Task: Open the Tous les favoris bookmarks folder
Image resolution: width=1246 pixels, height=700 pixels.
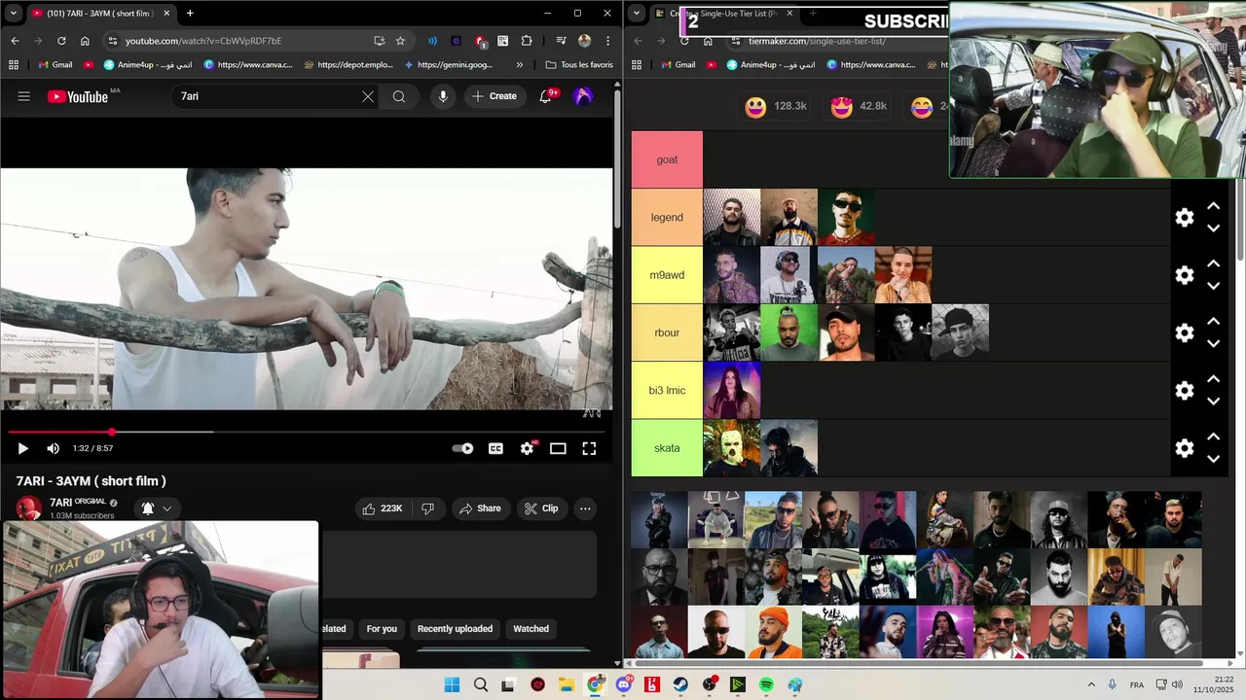Action: tap(579, 65)
